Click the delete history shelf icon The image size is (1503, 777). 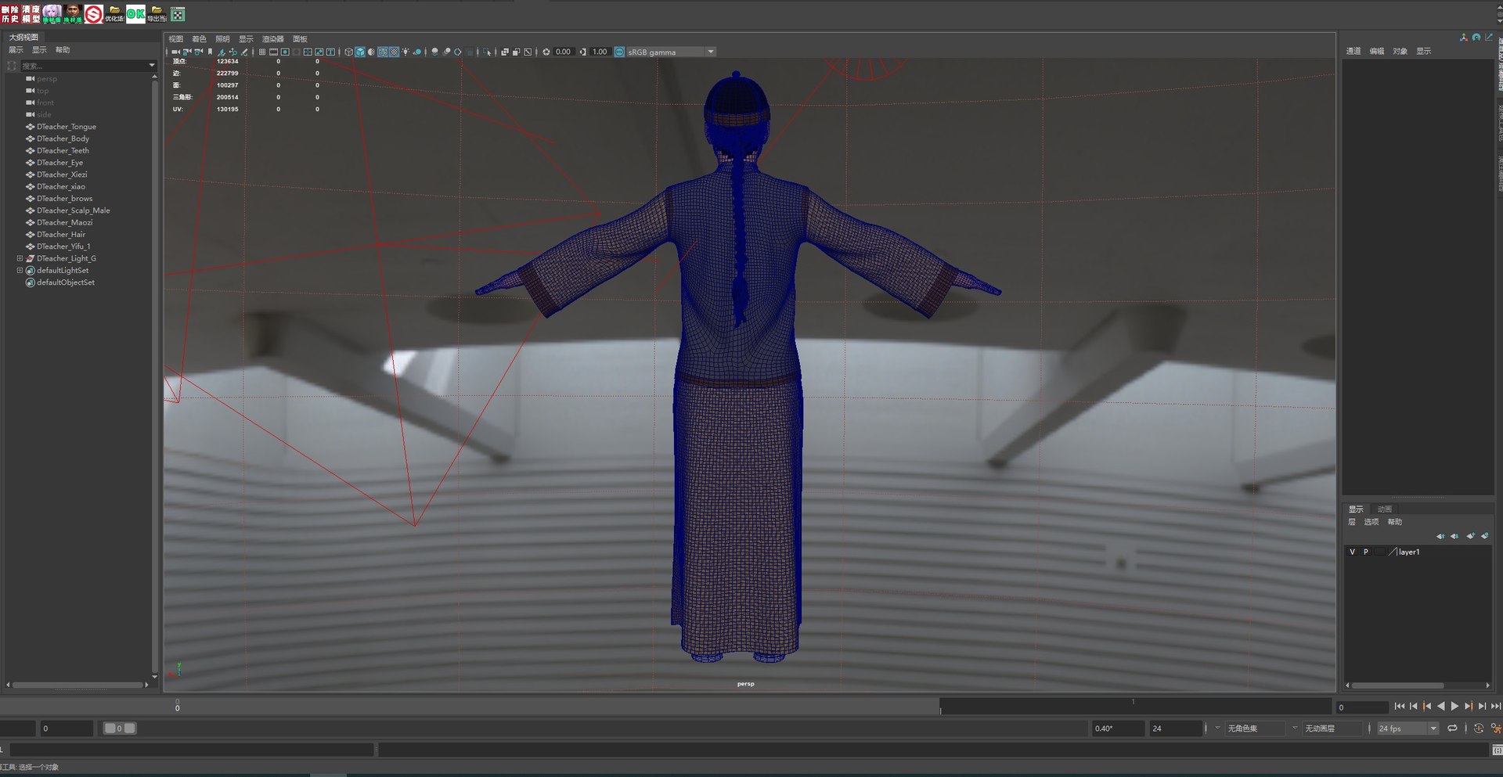tap(10, 14)
